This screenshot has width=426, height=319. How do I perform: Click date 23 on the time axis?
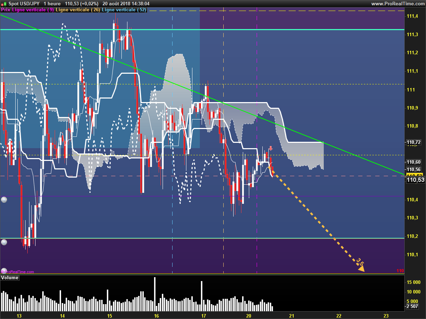[386, 315]
